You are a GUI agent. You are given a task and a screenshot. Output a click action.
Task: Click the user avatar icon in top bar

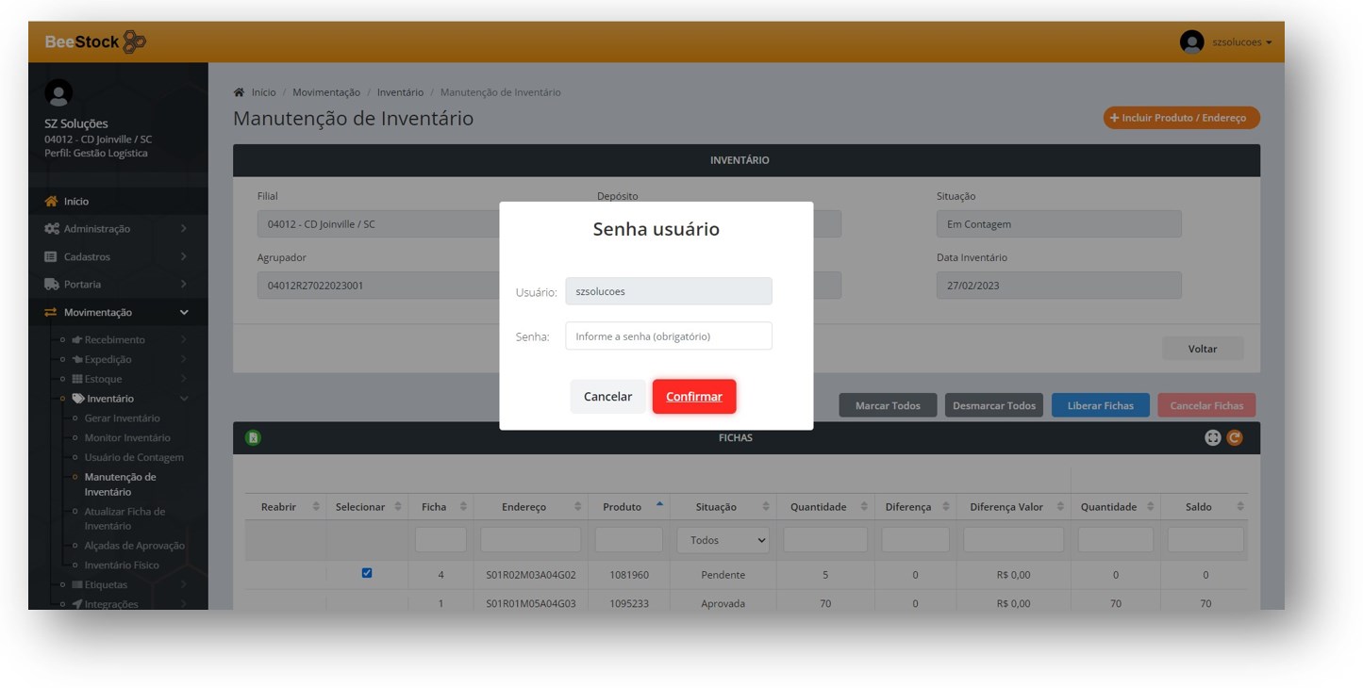pyautogui.click(x=1191, y=42)
